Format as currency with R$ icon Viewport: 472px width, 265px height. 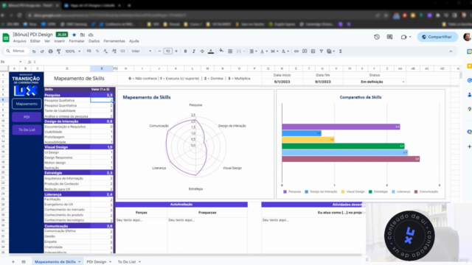tap(88, 52)
